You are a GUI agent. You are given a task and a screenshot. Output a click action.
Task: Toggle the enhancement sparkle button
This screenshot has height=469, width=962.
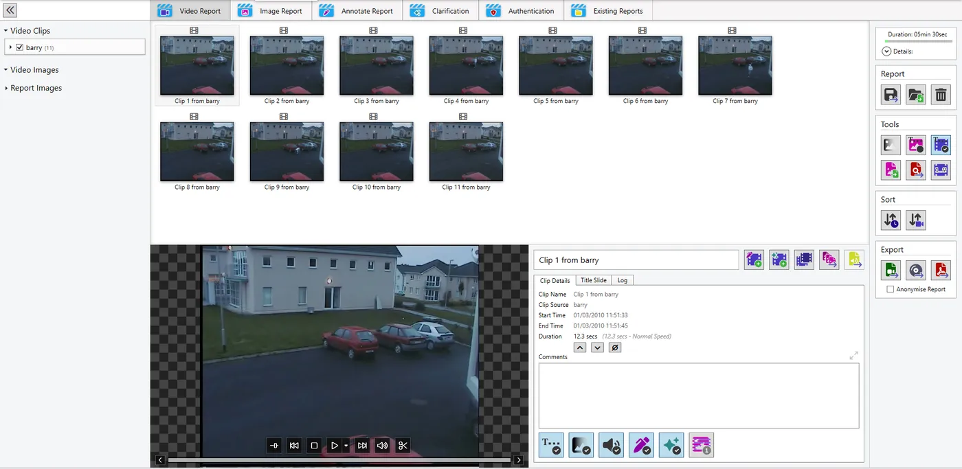click(671, 445)
